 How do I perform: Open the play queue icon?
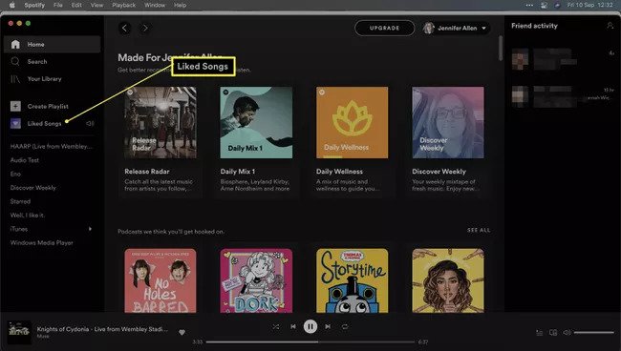(x=540, y=333)
